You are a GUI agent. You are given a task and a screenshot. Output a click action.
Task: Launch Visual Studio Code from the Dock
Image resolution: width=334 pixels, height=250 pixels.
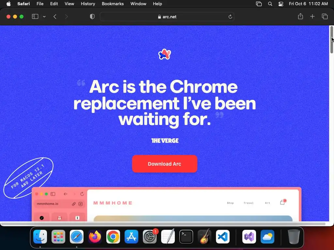click(222, 237)
